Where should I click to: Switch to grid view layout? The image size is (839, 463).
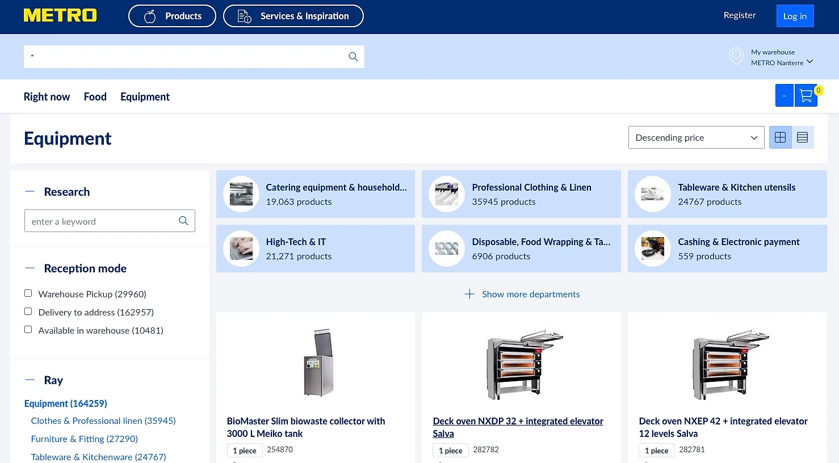tap(781, 137)
